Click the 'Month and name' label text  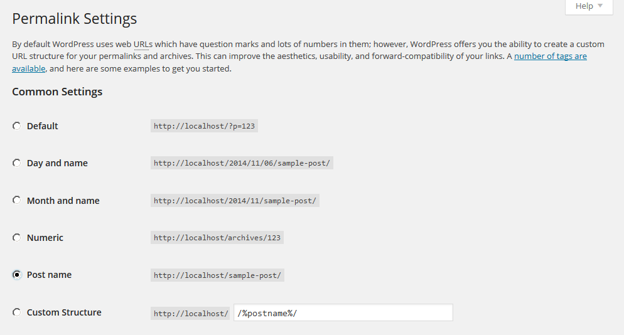[x=63, y=201]
